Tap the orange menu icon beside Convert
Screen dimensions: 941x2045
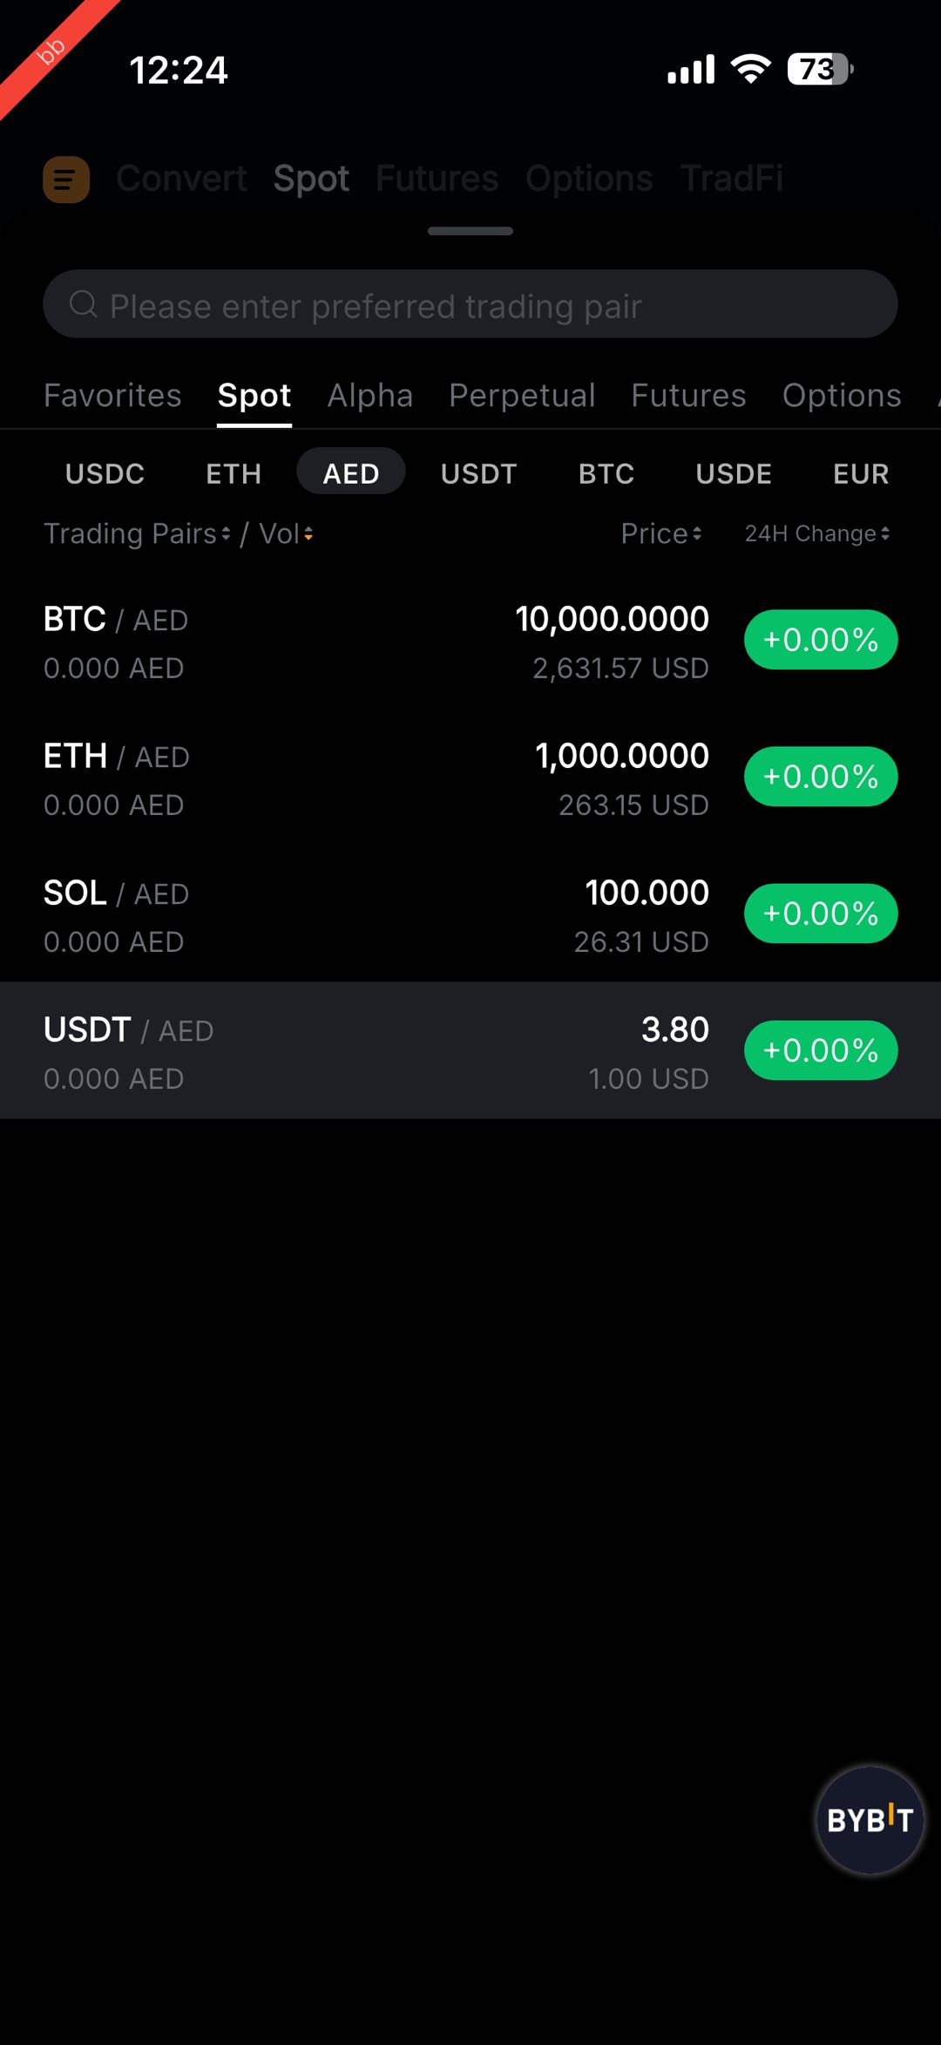(x=66, y=180)
